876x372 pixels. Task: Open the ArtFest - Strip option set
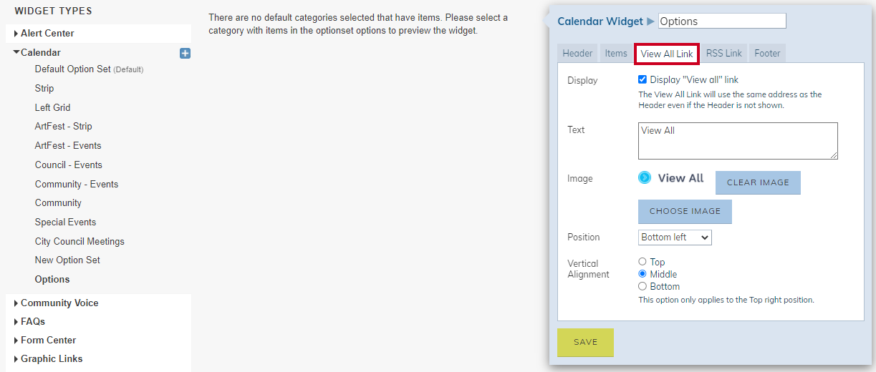(64, 127)
